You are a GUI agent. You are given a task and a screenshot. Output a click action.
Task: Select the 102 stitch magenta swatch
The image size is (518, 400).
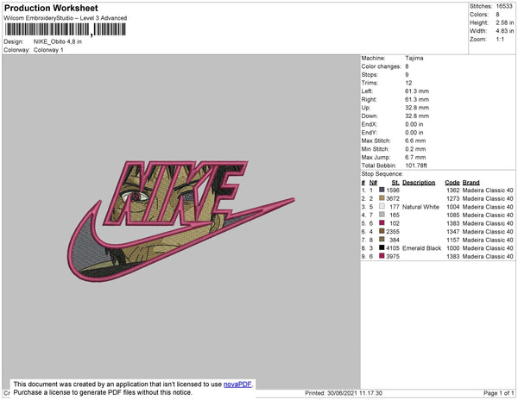(x=382, y=222)
